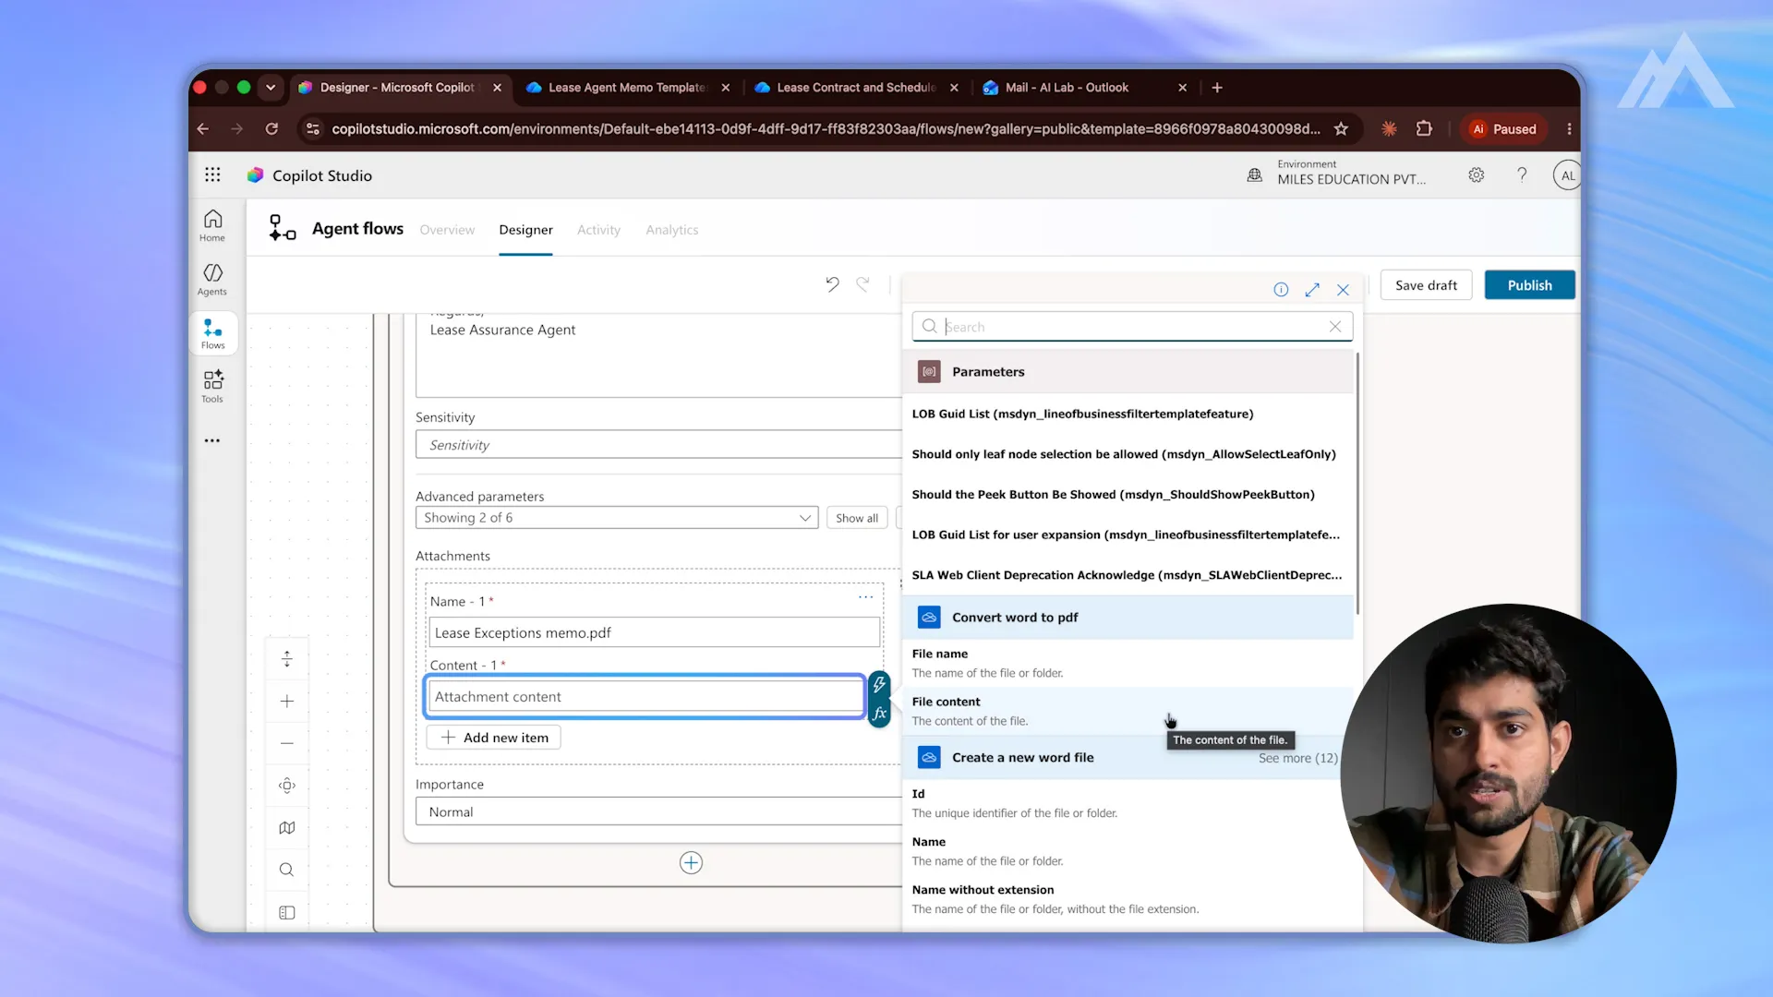Switch to Lease Agent Memo Template tab
Screen dimensions: 1773x997
(x=628, y=88)
